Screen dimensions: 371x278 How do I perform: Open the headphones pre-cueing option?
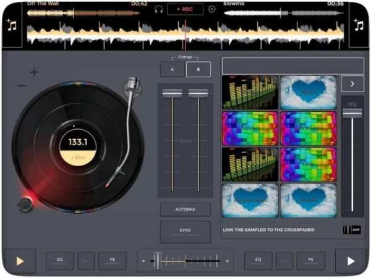(159, 10)
